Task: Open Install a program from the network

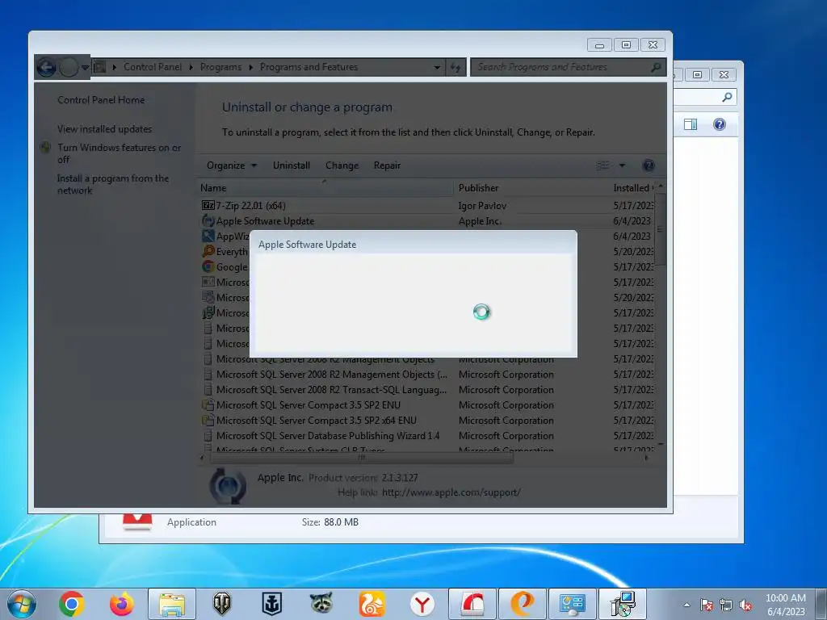Action: tap(113, 184)
